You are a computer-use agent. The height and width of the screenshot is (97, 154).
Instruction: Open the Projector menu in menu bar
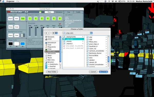11,1
